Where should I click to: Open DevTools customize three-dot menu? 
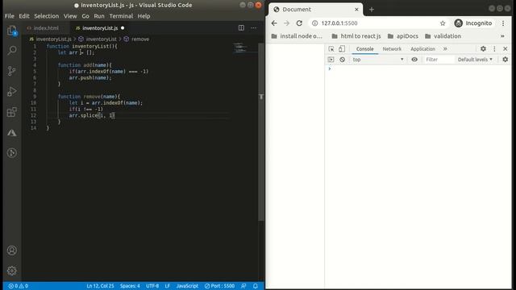coord(494,48)
